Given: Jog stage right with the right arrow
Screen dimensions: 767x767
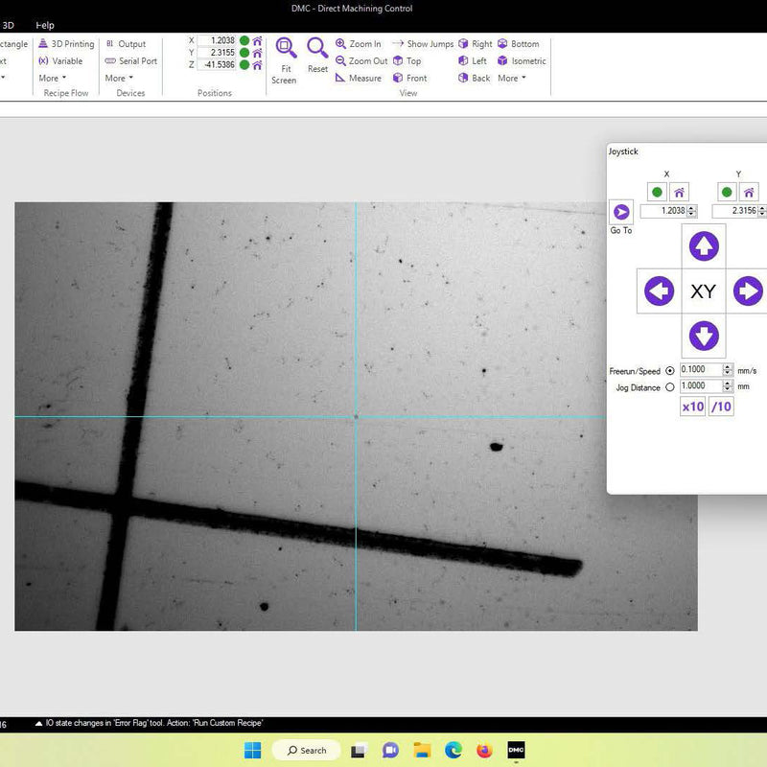Looking at the screenshot, I should pyautogui.click(x=748, y=291).
